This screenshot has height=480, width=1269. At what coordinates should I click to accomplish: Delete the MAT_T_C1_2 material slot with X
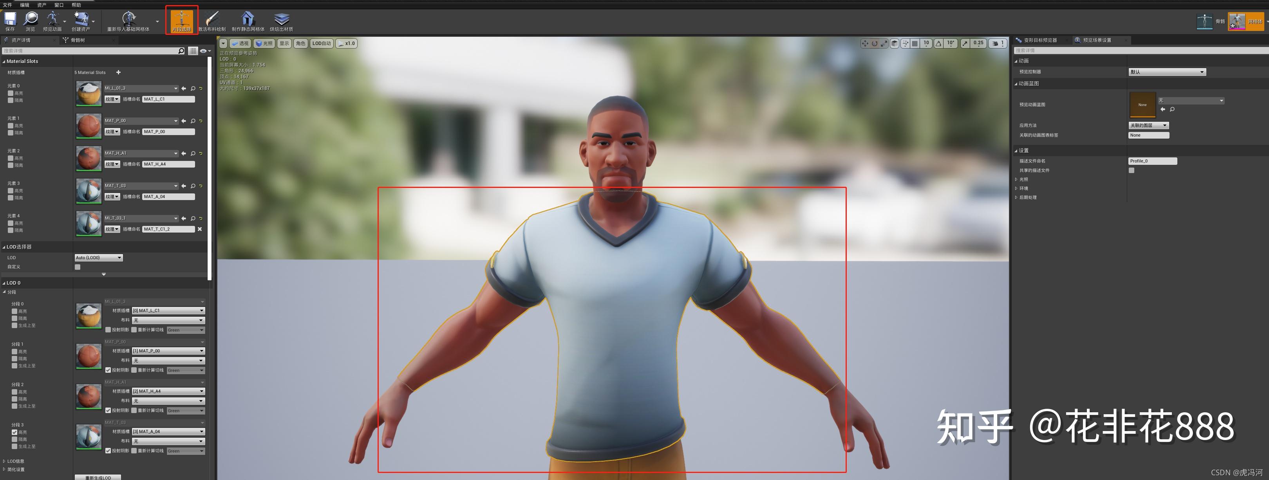[199, 229]
